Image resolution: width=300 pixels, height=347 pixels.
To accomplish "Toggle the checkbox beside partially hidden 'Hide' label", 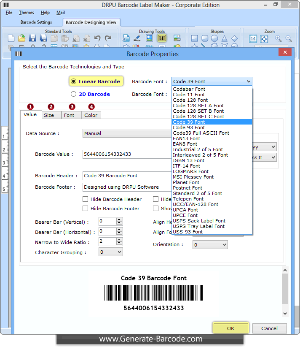I will pyautogui.click(x=156, y=199).
